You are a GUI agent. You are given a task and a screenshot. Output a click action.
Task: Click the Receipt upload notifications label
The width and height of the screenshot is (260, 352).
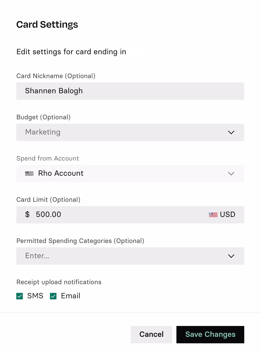coord(59,282)
